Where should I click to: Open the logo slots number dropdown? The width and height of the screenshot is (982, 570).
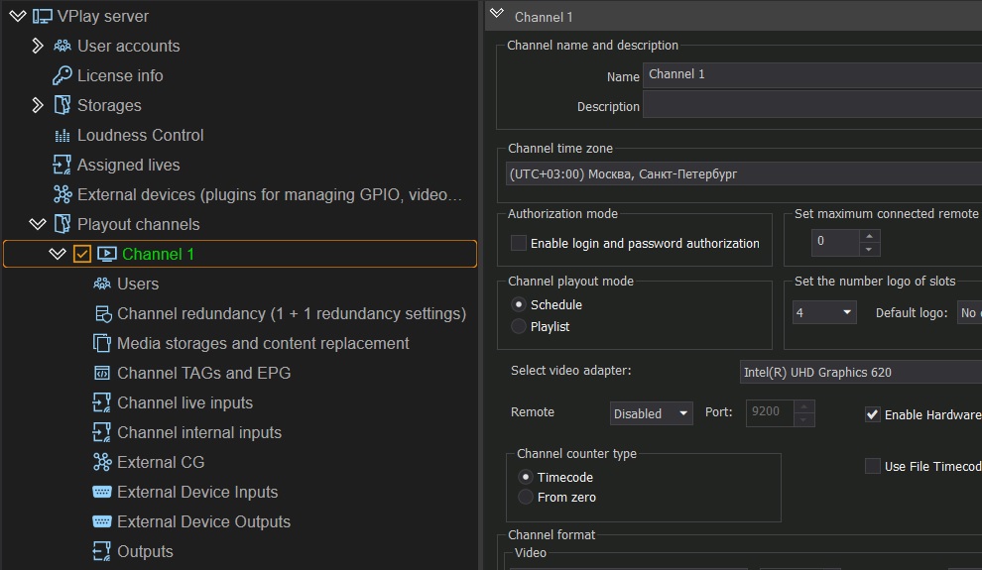(x=824, y=312)
